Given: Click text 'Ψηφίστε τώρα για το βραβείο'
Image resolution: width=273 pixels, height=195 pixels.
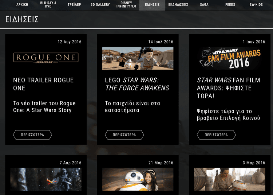Looking at the screenshot, I should click(x=229, y=115).
